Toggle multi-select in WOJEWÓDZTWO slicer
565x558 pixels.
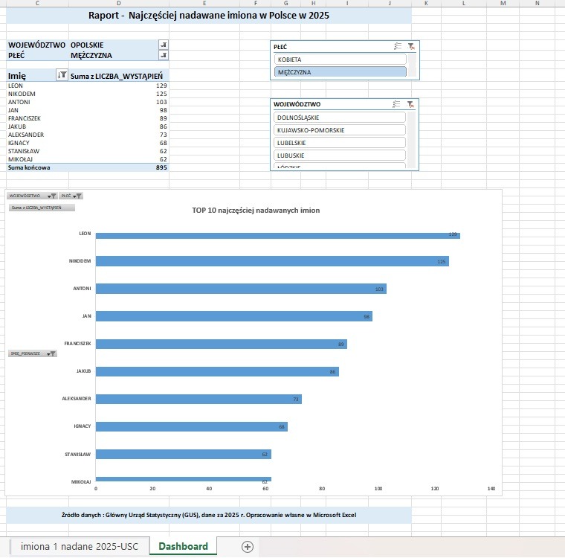pyautogui.click(x=396, y=104)
